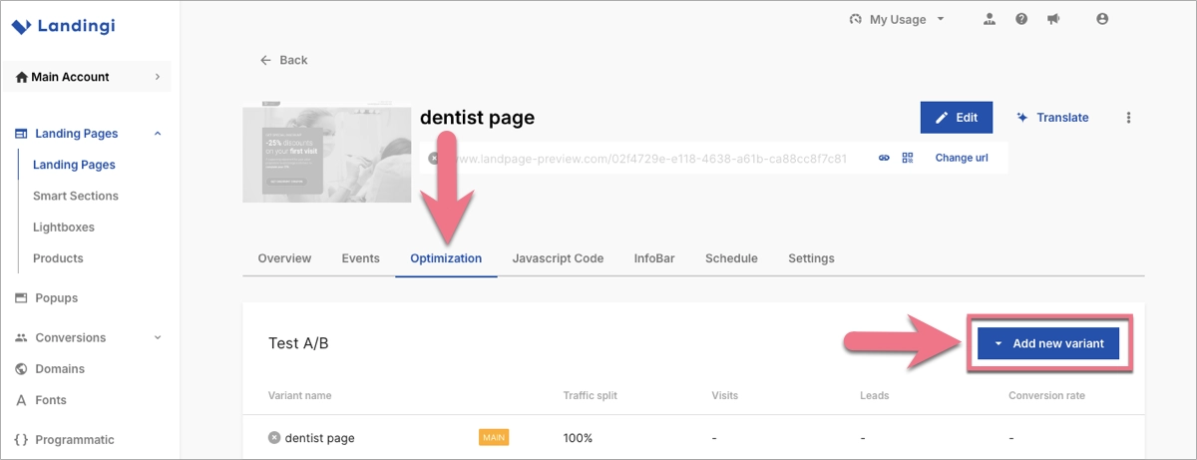This screenshot has width=1197, height=460.
Task: Open Smart Sections in sidebar
Action: [x=76, y=196]
